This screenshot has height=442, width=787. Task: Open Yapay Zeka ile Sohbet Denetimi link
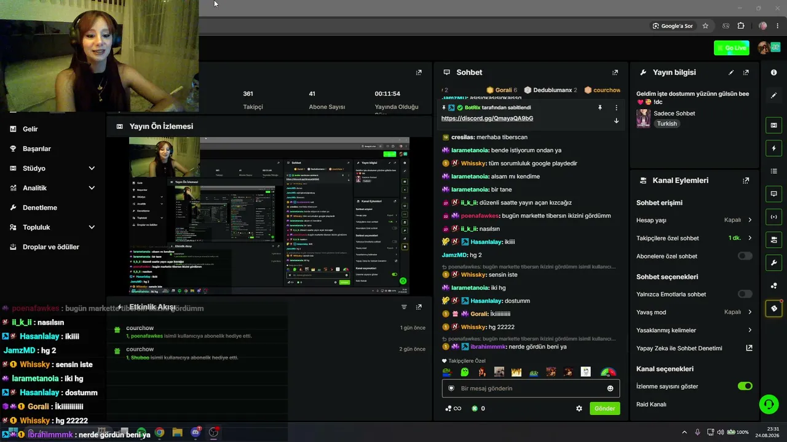(749, 348)
